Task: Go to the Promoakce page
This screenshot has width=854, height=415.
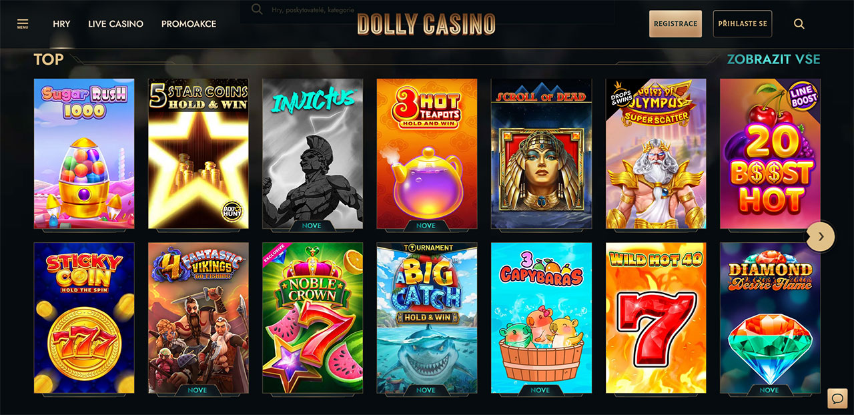Action: [x=189, y=24]
